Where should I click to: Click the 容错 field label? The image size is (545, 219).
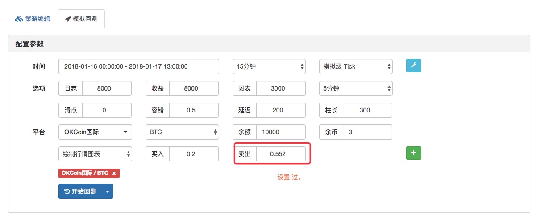(x=158, y=110)
